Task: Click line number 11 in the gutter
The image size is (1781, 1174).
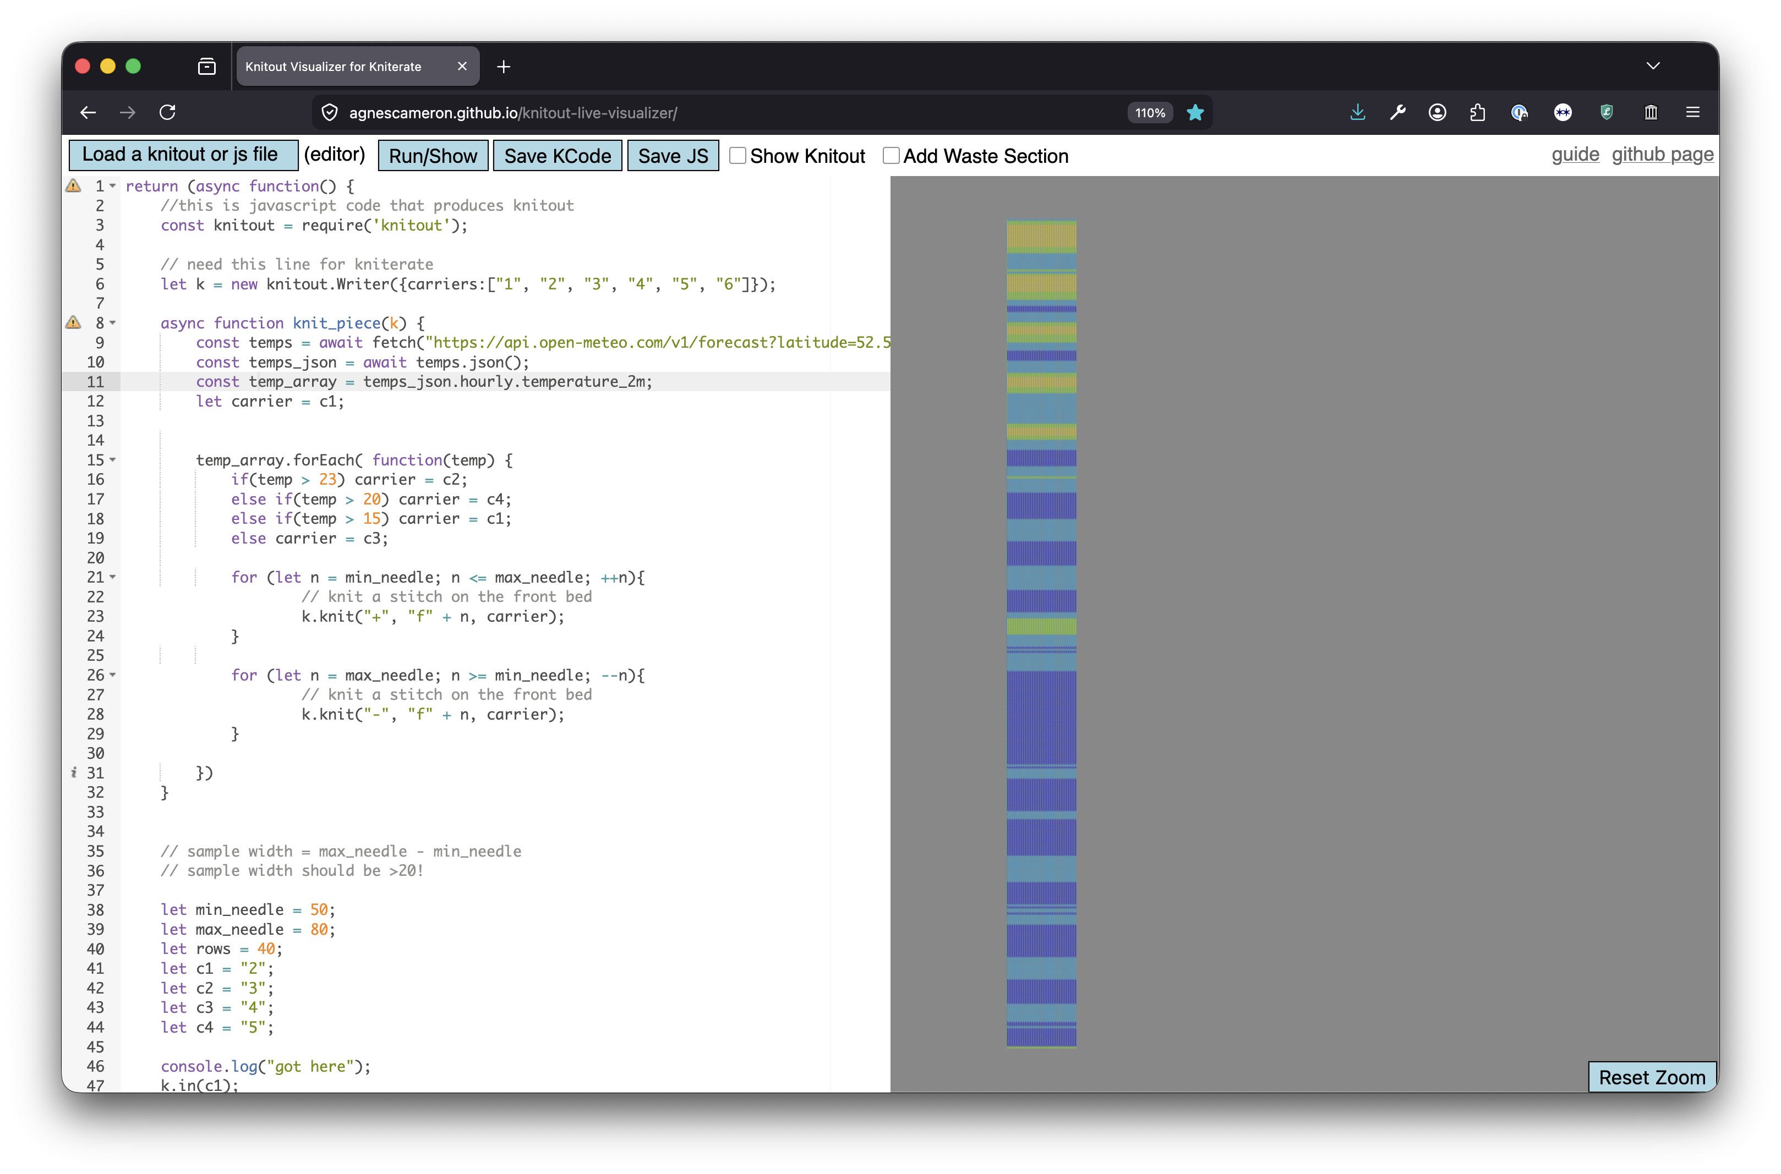Action: click(x=96, y=382)
